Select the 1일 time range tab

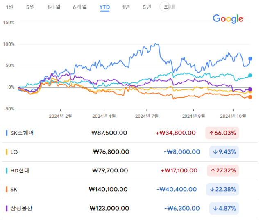coord(9,7)
